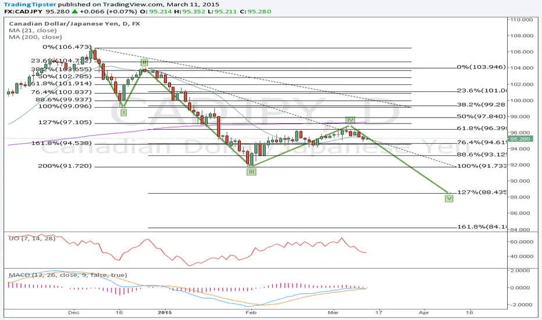Open the TradingTipster author link
Screen dimensions: 542x320
(30, 5)
